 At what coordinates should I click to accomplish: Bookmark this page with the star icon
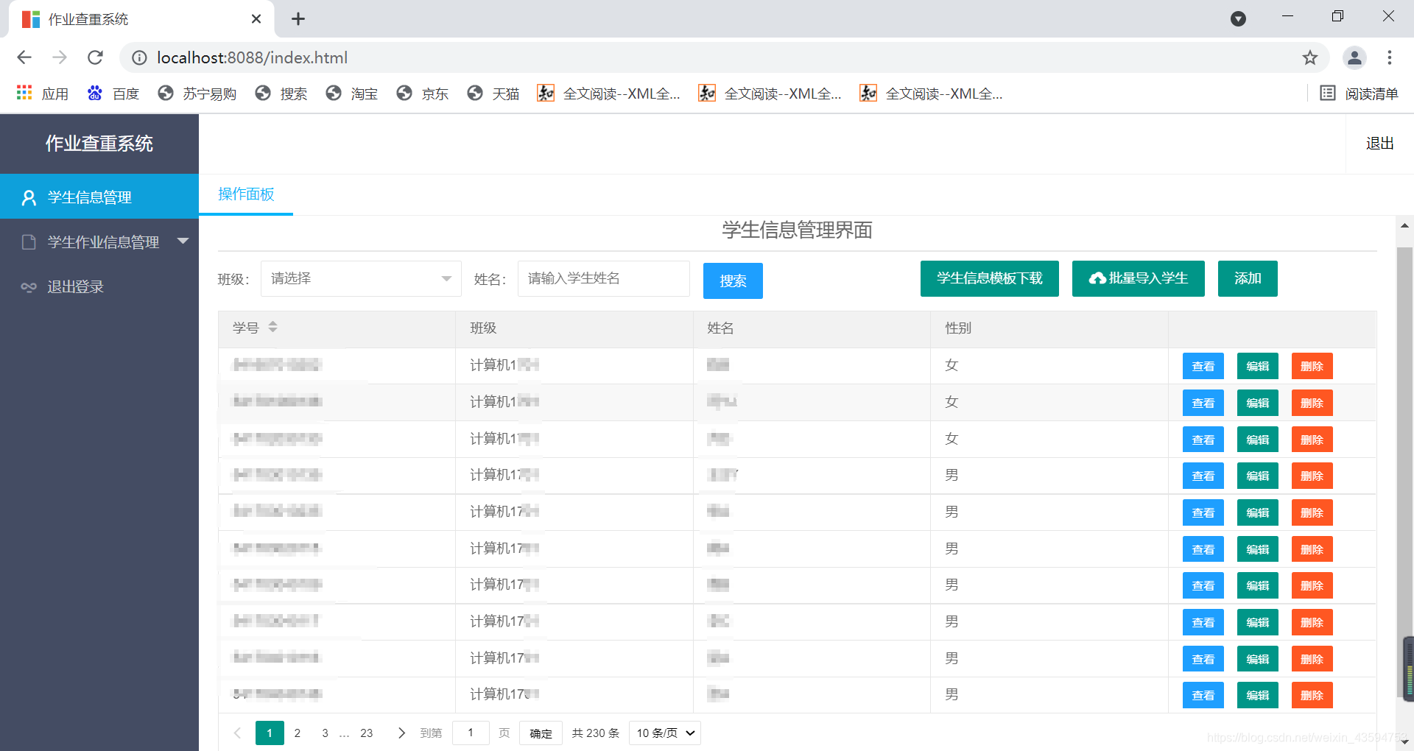pos(1309,57)
